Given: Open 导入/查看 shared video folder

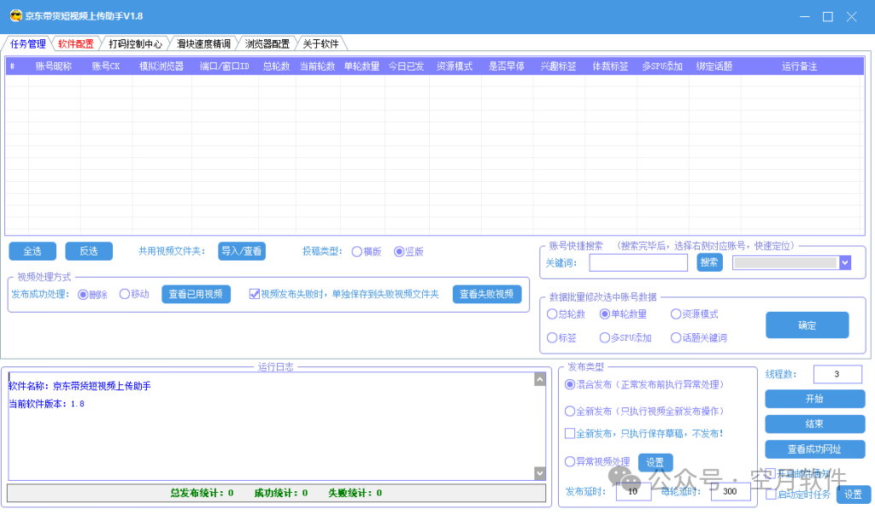Looking at the screenshot, I should point(242,251).
